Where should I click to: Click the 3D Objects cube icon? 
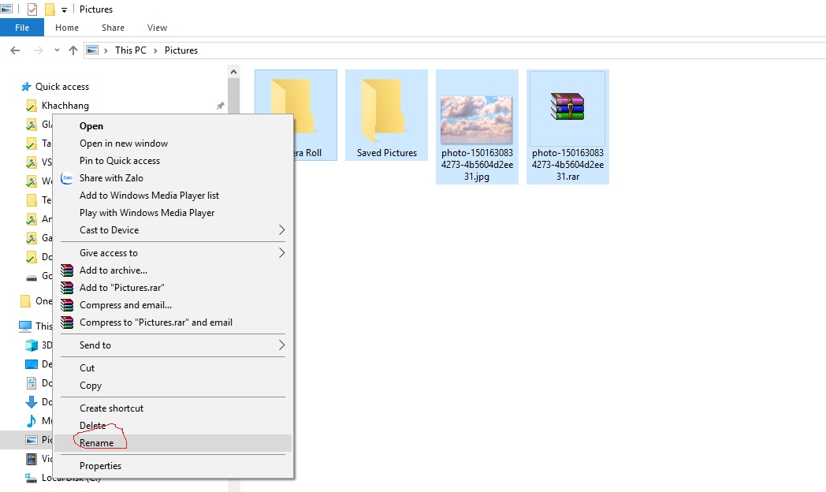pyautogui.click(x=32, y=345)
